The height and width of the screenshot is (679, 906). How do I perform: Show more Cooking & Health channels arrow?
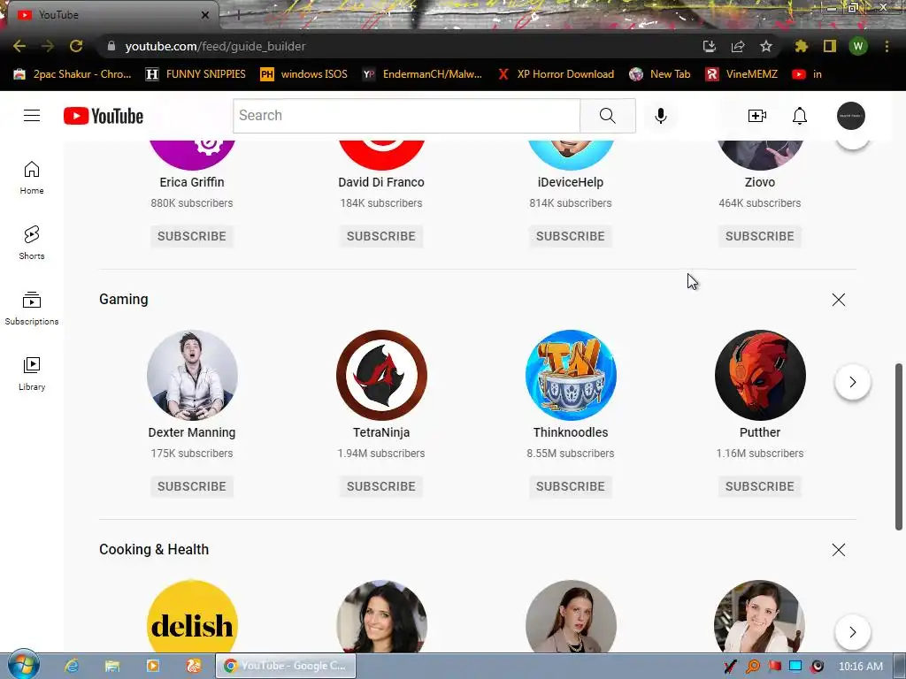pos(853,632)
